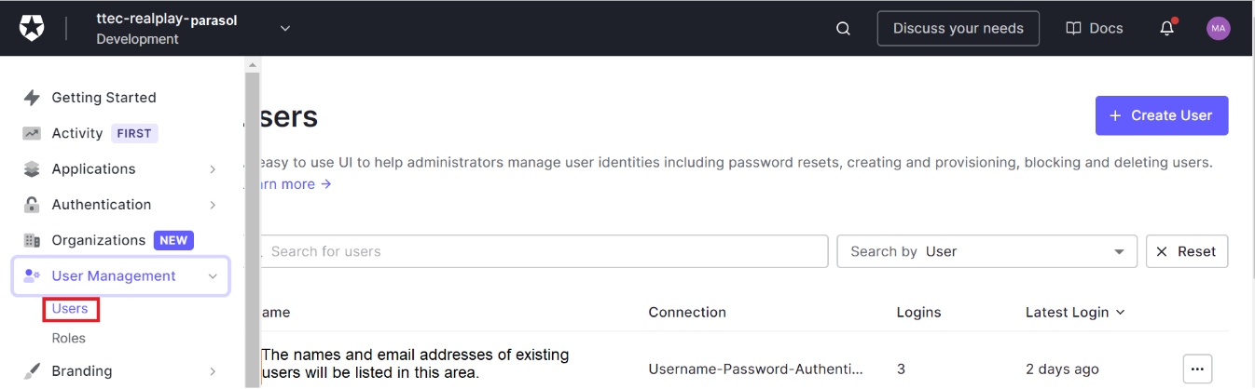Select Roles in the sidebar
Viewport: 1255px width, 389px height.
(69, 339)
